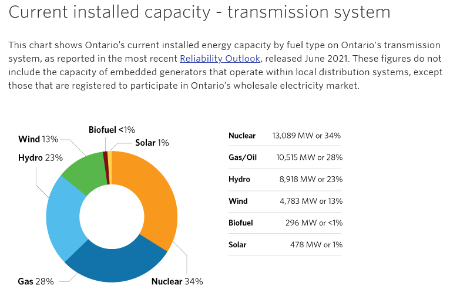Click the Biofuel table row label

[x=240, y=223]
